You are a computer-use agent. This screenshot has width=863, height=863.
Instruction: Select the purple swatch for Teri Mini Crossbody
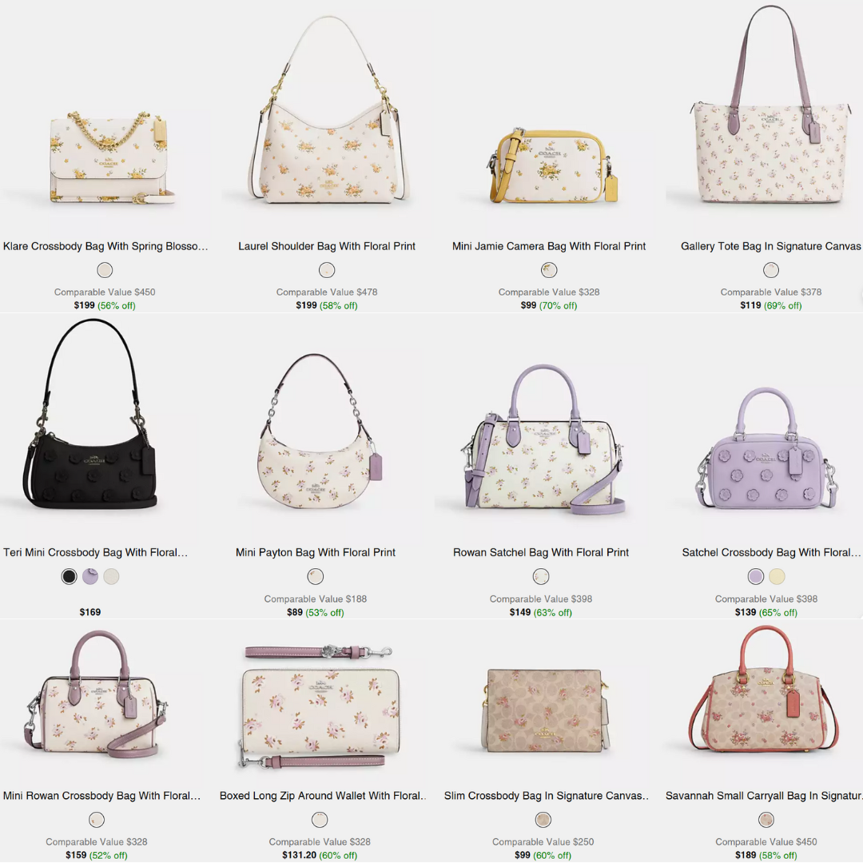[x=90, y=576]
